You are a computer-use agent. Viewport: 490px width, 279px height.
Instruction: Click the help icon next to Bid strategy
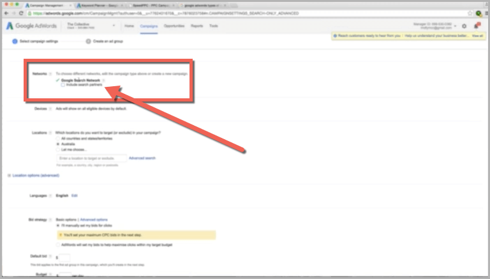(x=50, y=220)
